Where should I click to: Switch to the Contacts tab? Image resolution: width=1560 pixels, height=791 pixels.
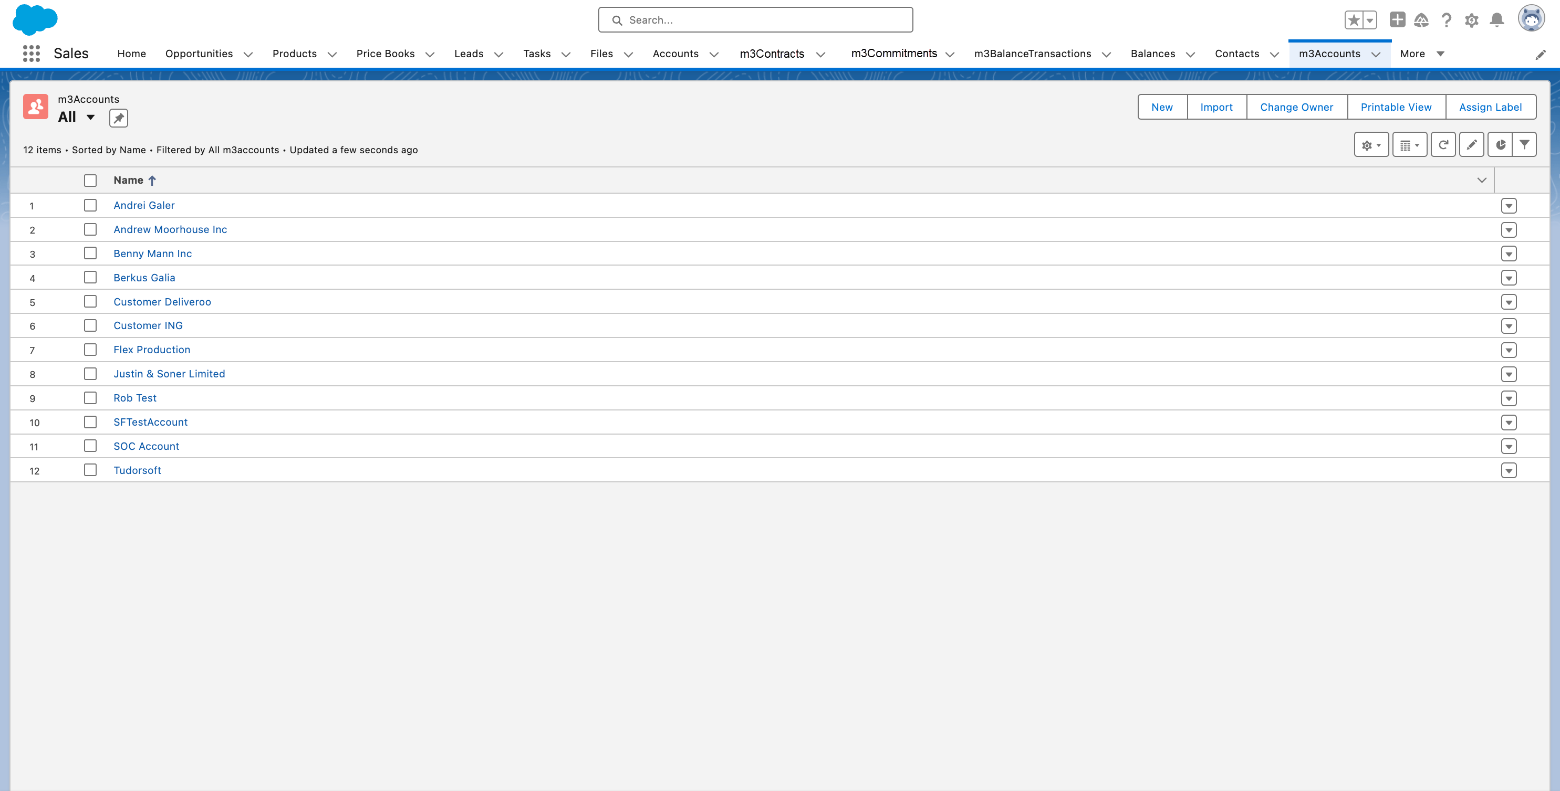[1236, 54]
